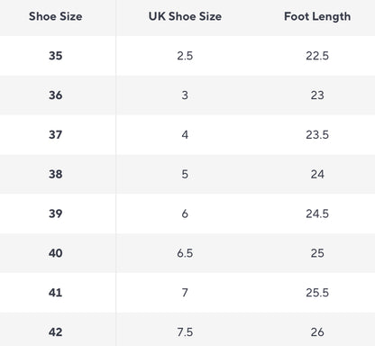The width and height of the screenshot is (375, 346).
Task: Click UK shoe size 6.5 value
Action: (185, 253)
